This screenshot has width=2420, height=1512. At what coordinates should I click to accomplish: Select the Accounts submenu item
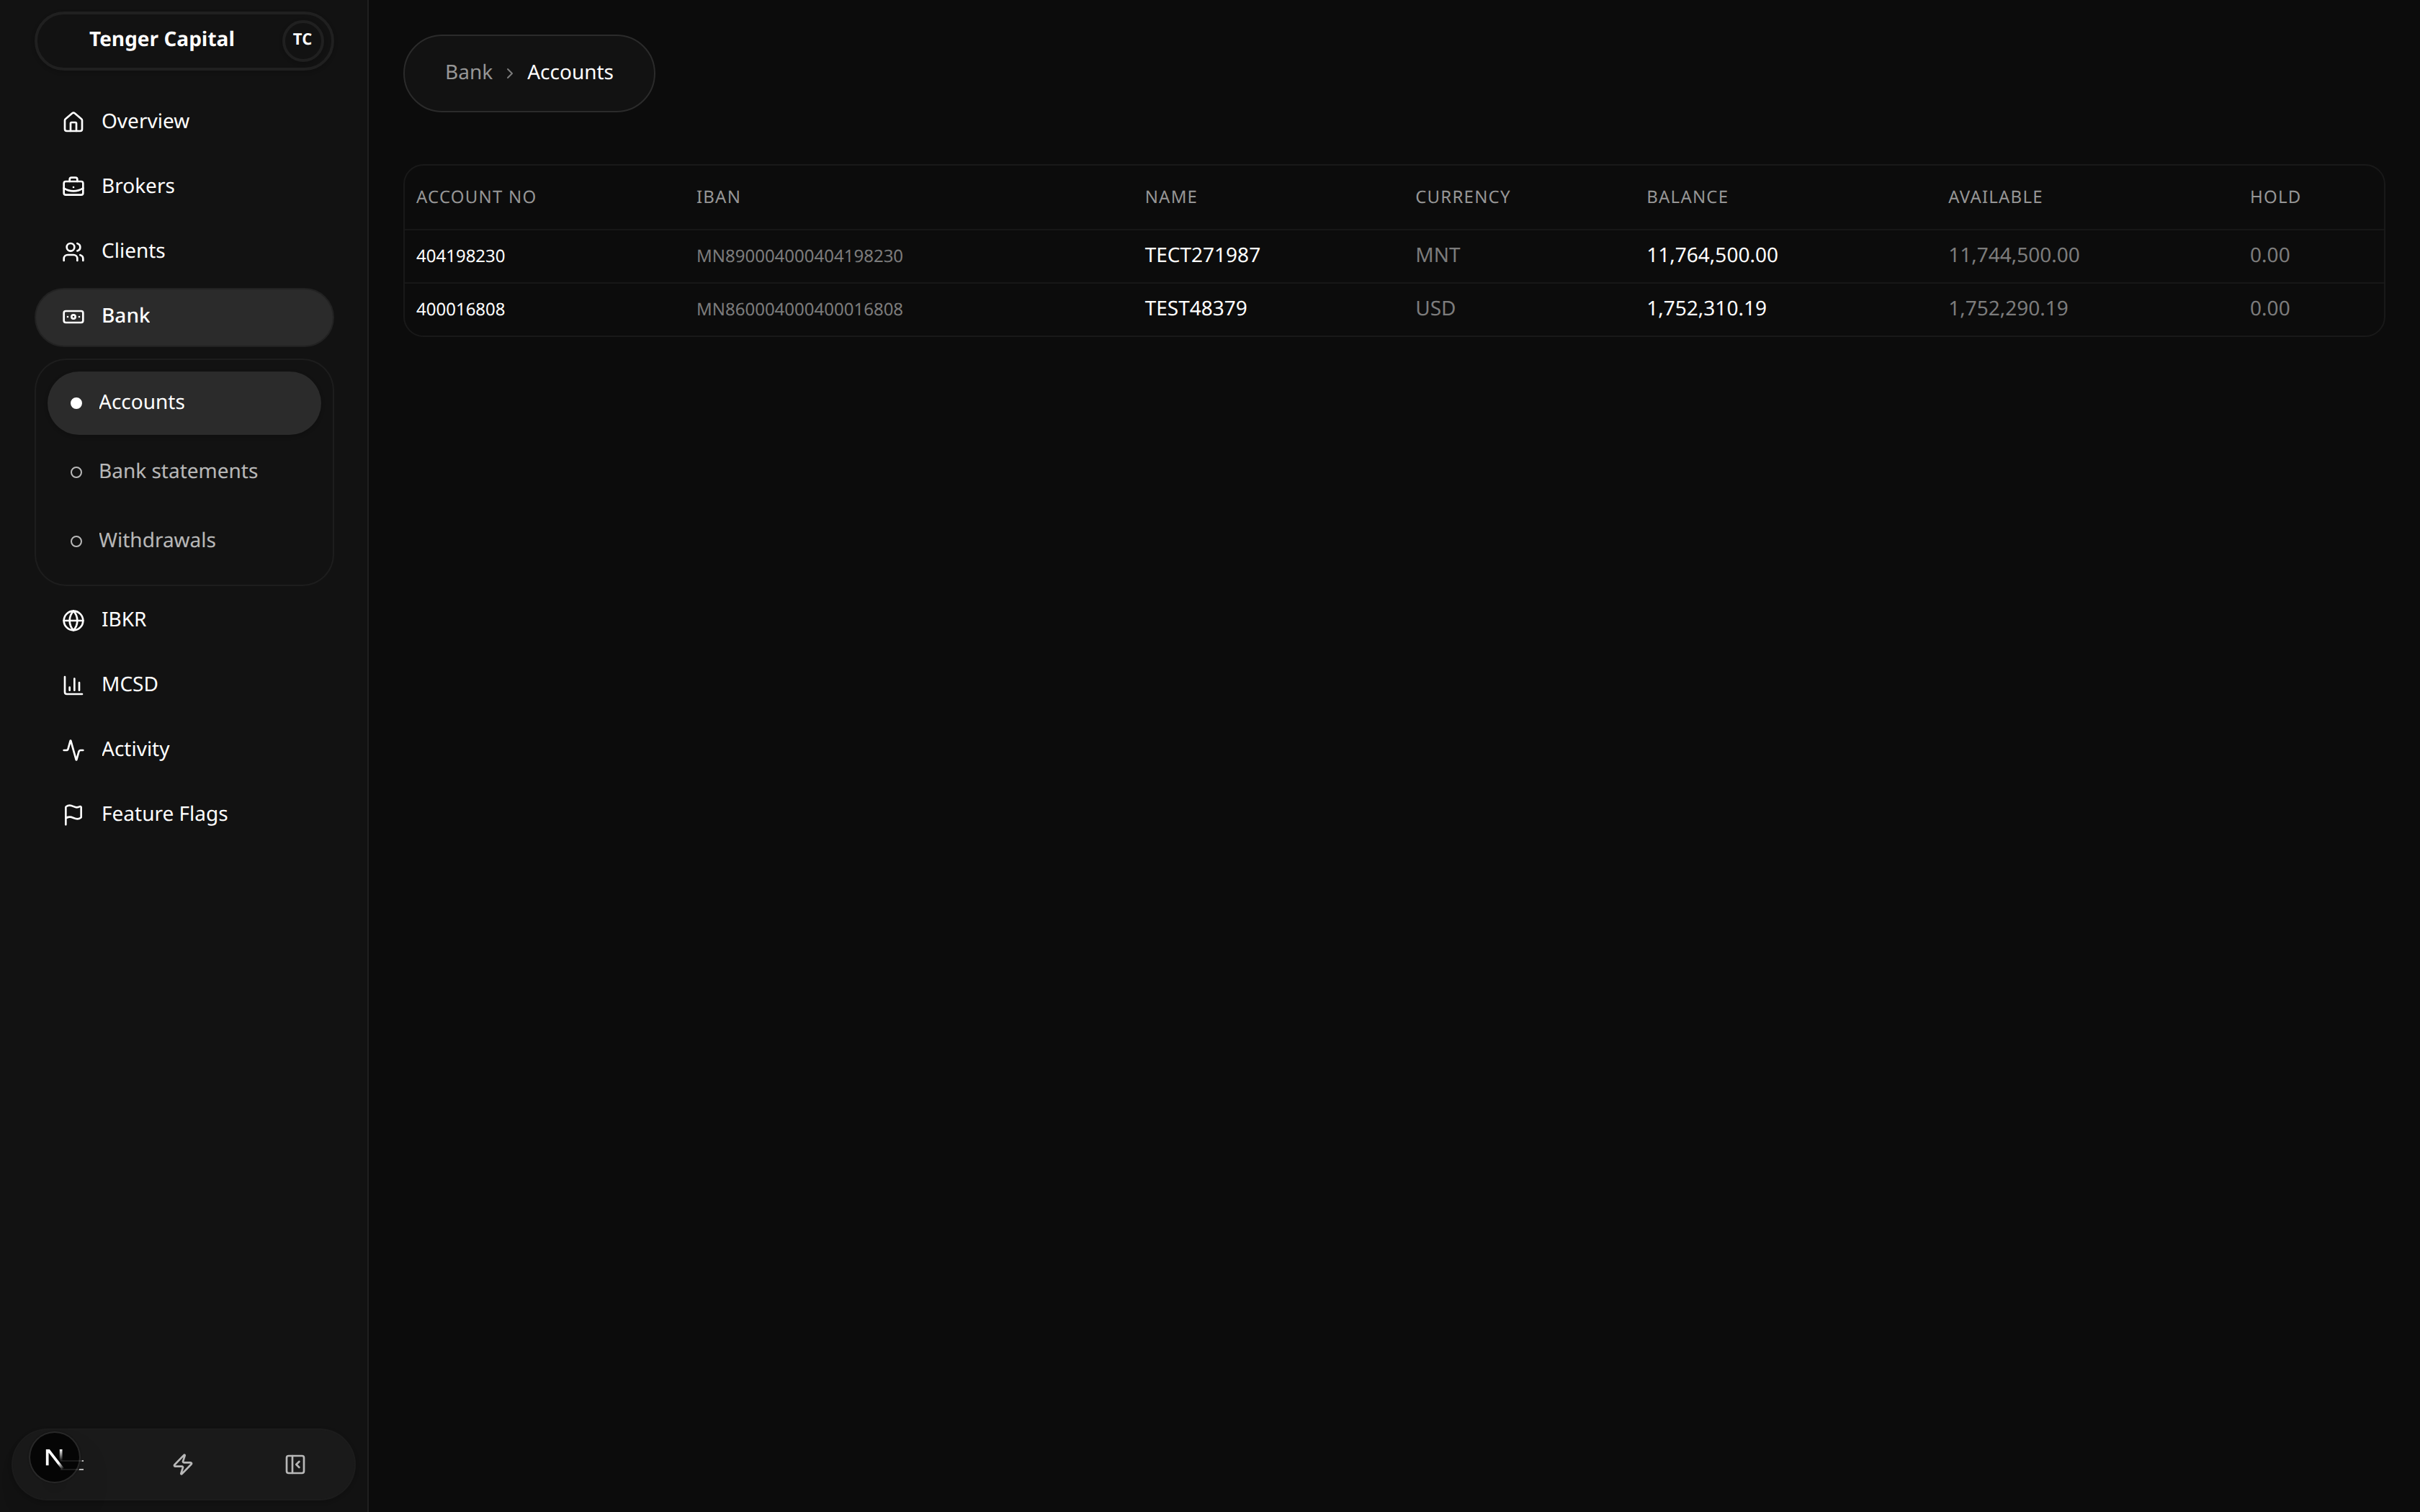click(x=184, y=403)
